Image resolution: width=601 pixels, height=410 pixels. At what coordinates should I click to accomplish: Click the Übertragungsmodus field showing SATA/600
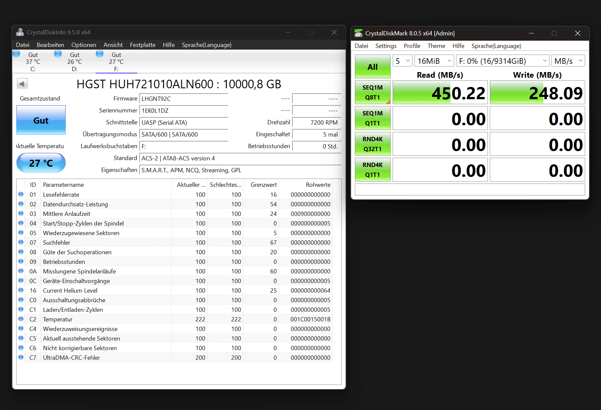(184, 135)
